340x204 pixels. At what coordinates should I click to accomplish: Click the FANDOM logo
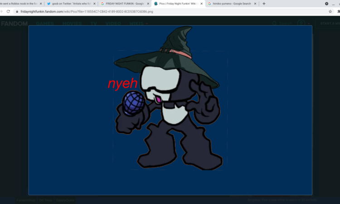pos(15,24)
